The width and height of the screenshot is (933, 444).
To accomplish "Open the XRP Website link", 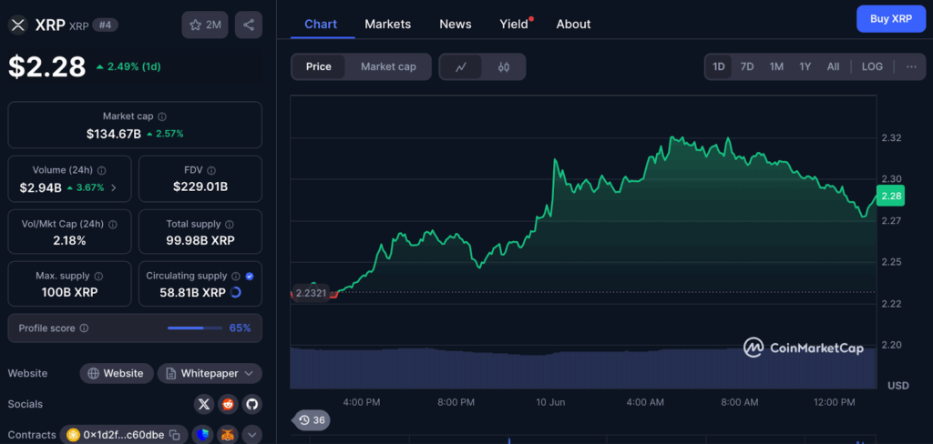I will (115, 373).
